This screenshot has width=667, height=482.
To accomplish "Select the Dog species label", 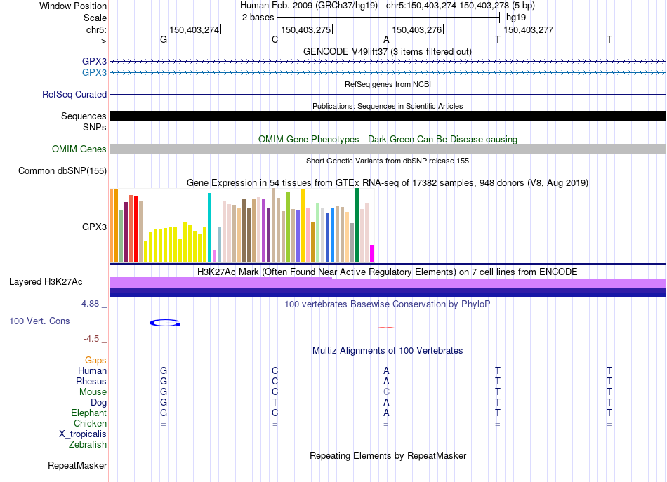I will click(x=98, y=403).
